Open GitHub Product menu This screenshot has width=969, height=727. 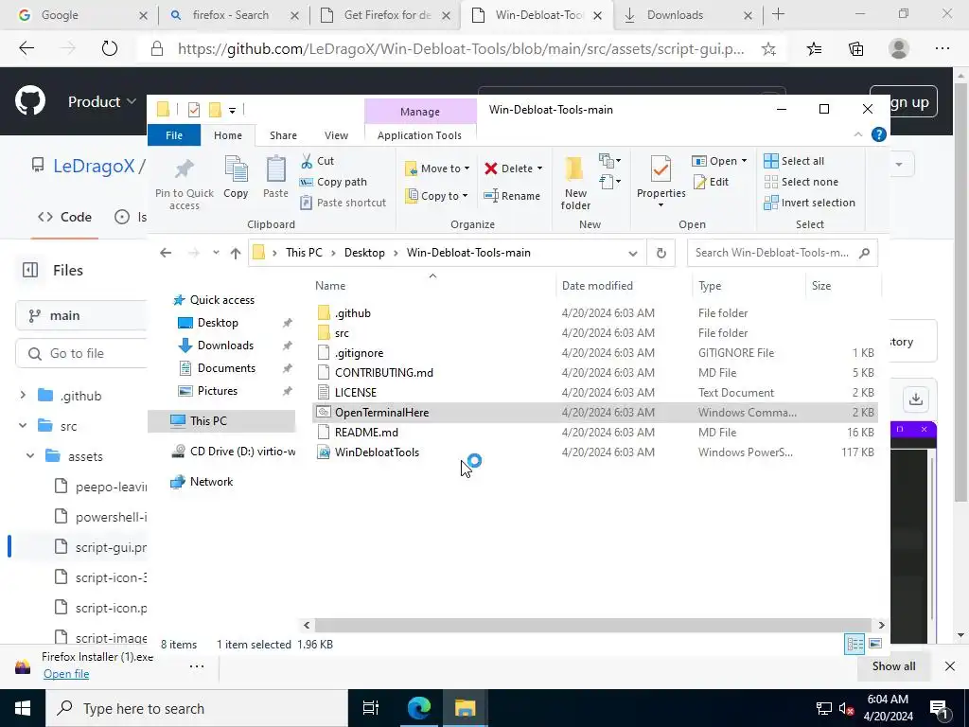click(x=102, y=101)
